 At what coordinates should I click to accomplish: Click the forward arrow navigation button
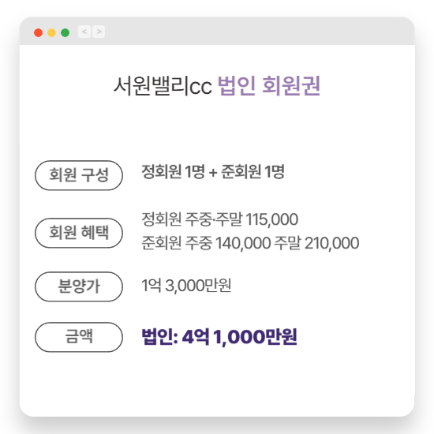click(99, 32)
